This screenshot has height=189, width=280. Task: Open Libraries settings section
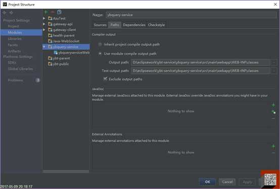point(15,39)
